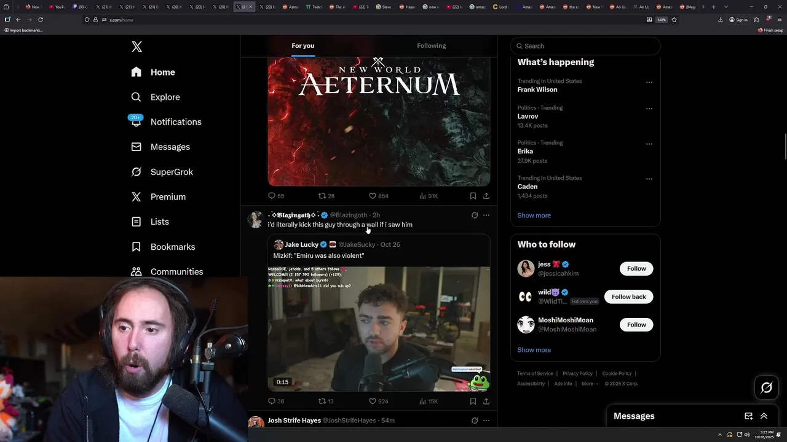This screenshot has height=442, width=787.
Task: Open the @Blazingoth handle link
Action: 349,215
